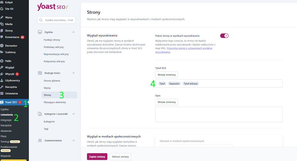
Task: Click the Narzędzia wrench icon
Action: [x=2, y=87]
